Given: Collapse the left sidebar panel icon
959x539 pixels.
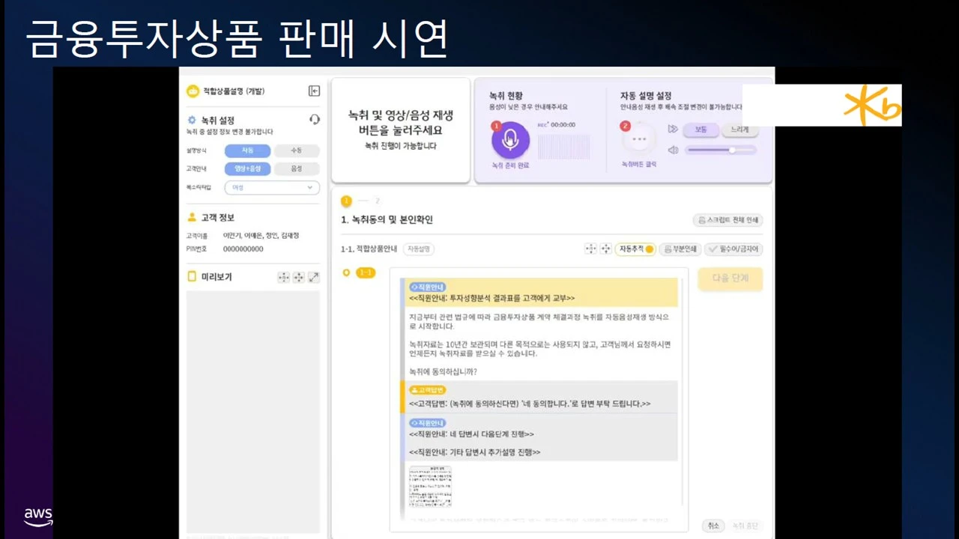Looking at the screenshot, I should coord(314,91).
